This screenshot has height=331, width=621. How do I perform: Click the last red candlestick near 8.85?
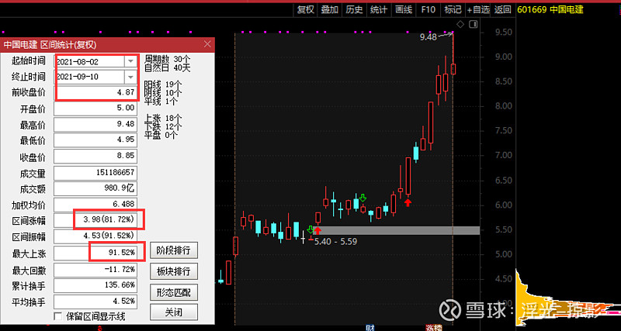[x=453, y=69]
